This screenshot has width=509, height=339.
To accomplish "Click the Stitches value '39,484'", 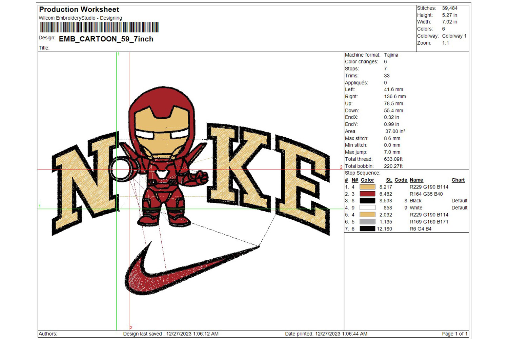I will click(x=450, y=8).
